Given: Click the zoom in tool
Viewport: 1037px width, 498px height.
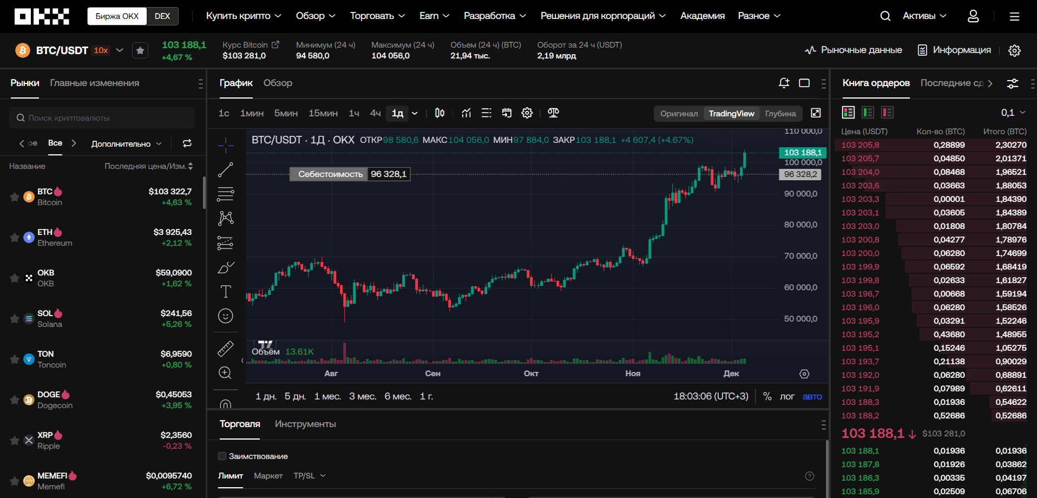Looking at the screenshot, I should pos(226,373).
